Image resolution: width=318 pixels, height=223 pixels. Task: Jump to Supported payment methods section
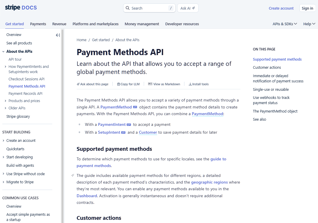click(x=277, y=59)
